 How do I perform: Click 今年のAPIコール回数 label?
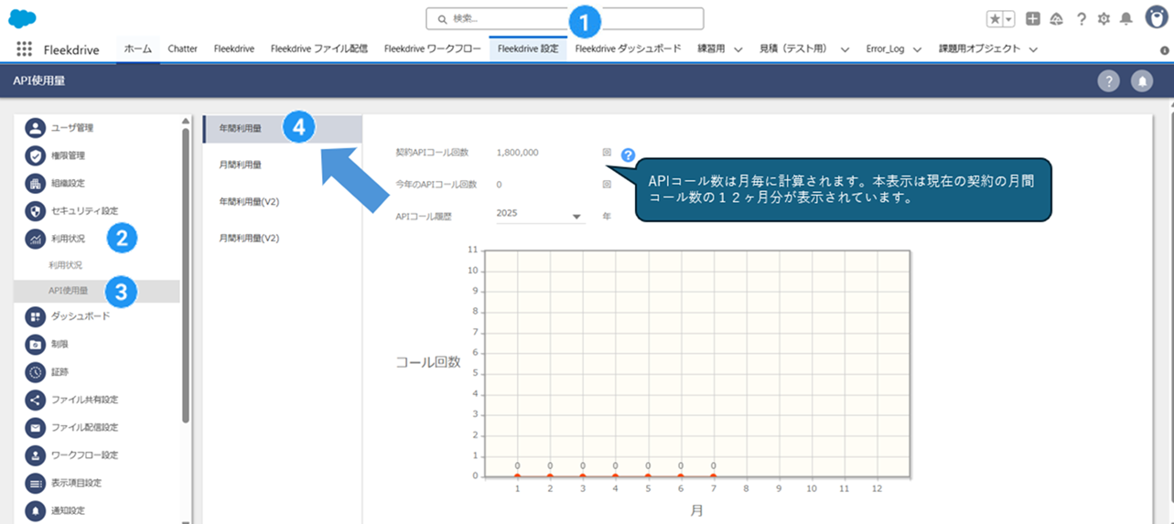(436, 185)
